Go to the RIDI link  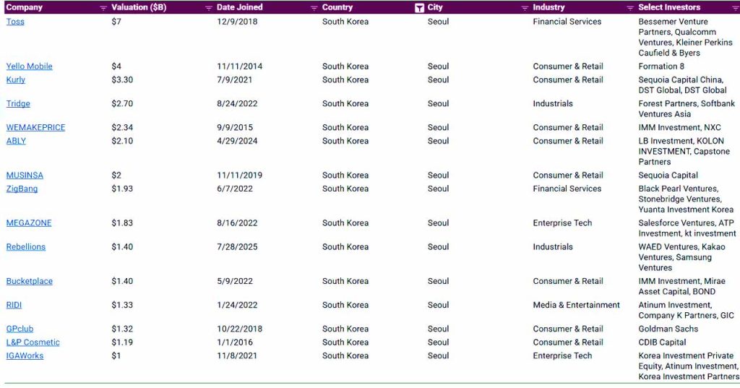tap(14, 305)
